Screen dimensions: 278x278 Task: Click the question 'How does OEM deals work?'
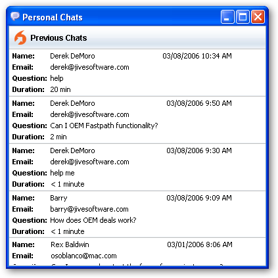93,220
